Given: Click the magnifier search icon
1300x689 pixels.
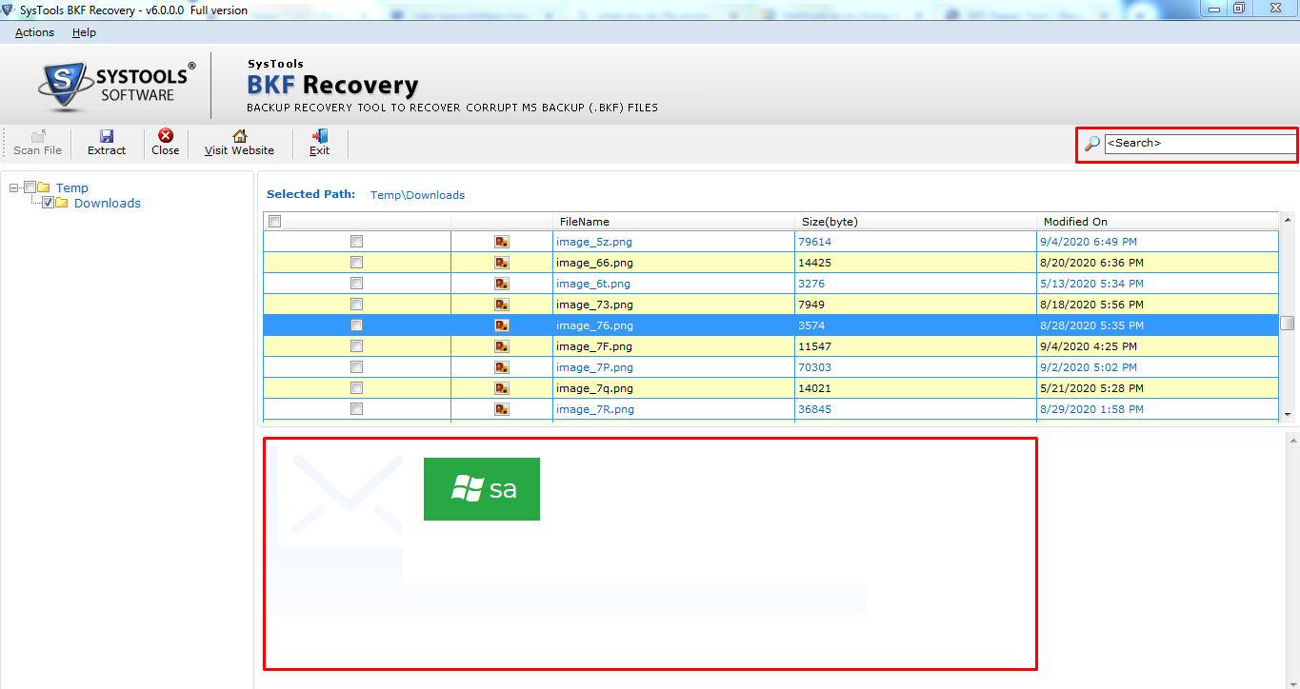Looking at the screenshot, I should click(1092, 144).
